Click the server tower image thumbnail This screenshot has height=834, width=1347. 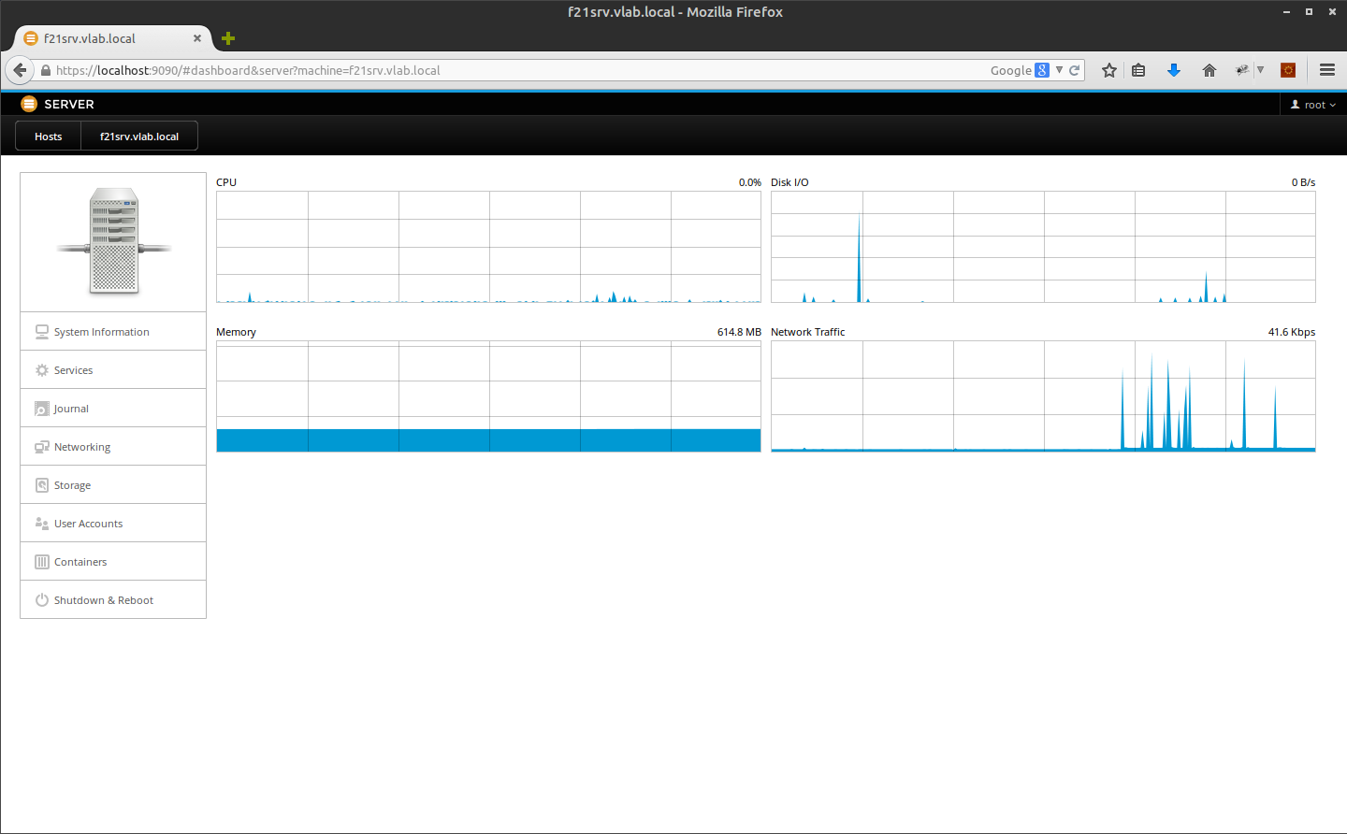pyautogui.click(x=113, y=241)
